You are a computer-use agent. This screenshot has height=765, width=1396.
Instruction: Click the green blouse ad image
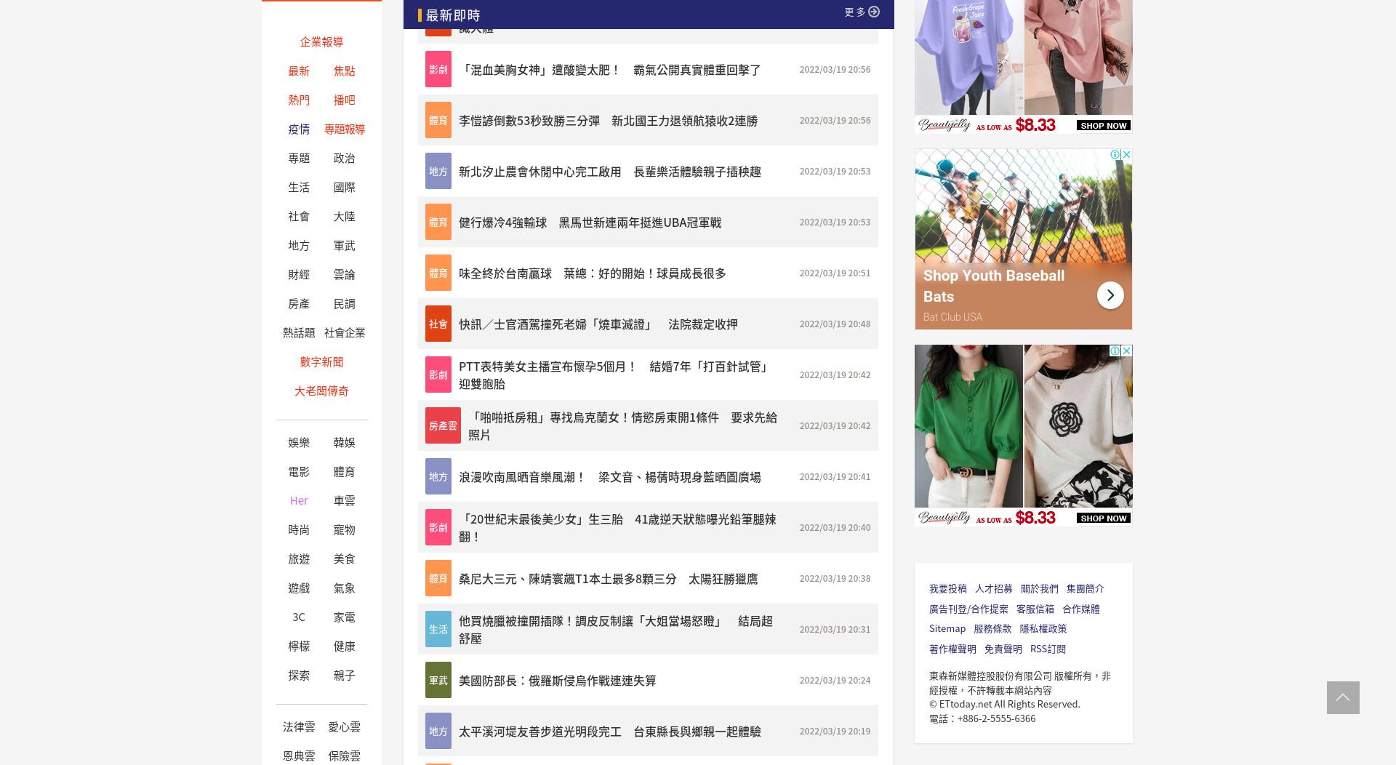click(x=968, y=426)
